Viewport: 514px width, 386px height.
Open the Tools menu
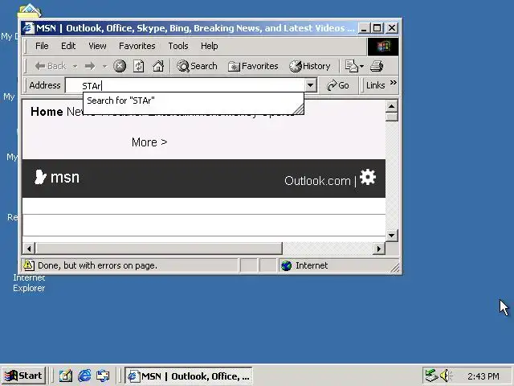(x=178, y=46)
